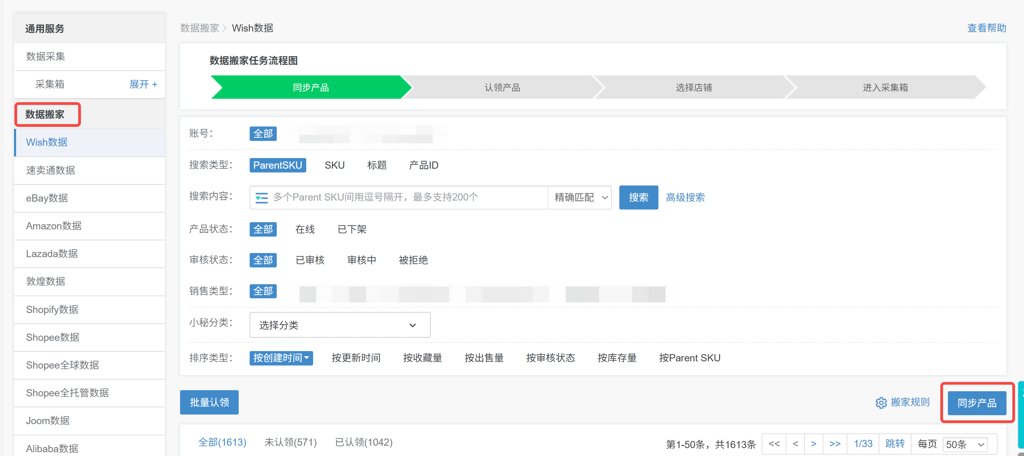This screenshot has width=1024, height=456.
Task: Switch to the 未认领(571) tab
Action: pos(290,442)
